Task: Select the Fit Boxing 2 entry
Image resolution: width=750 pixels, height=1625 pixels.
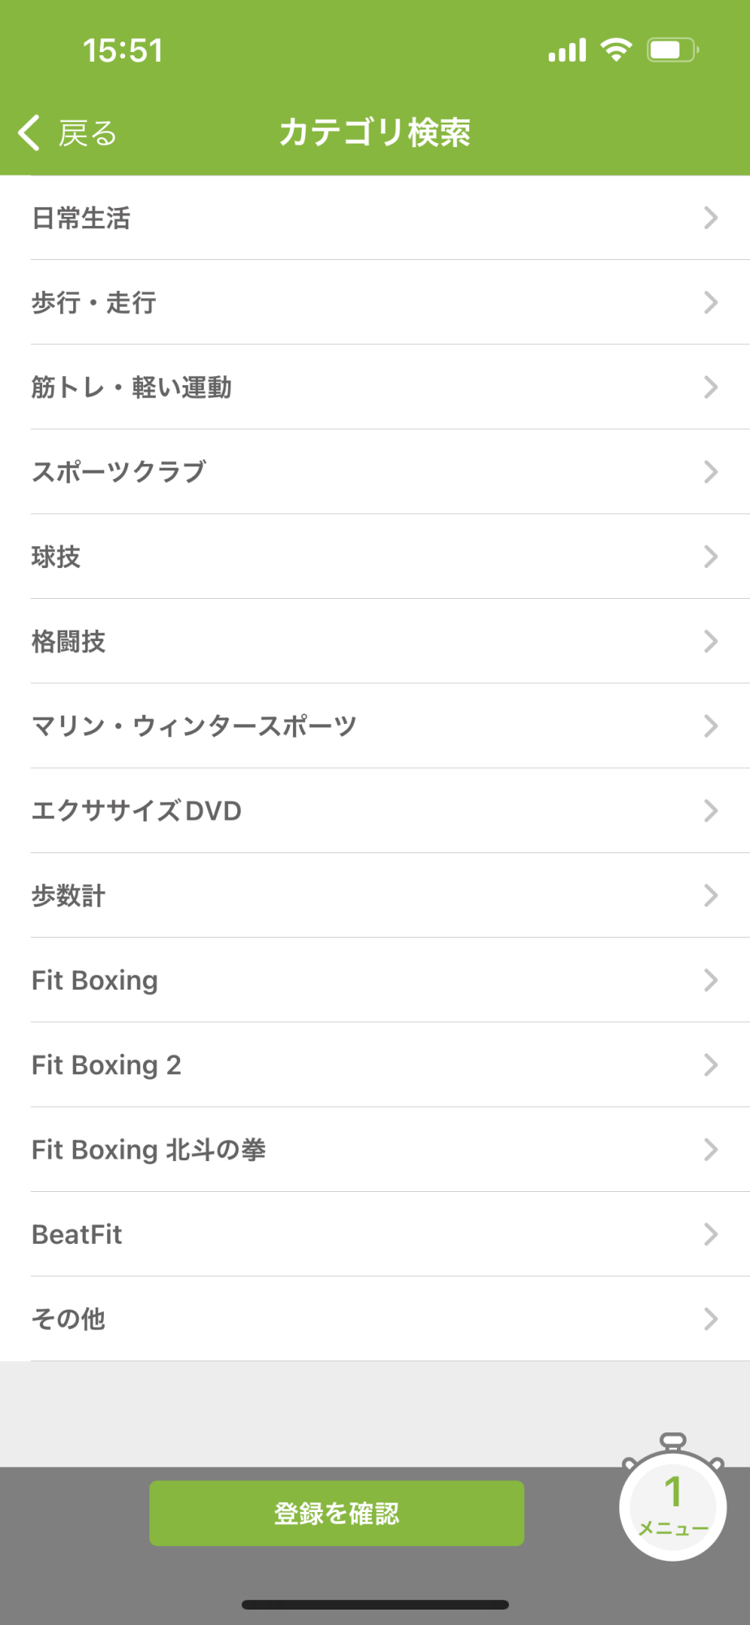Action: [375, 1064]
